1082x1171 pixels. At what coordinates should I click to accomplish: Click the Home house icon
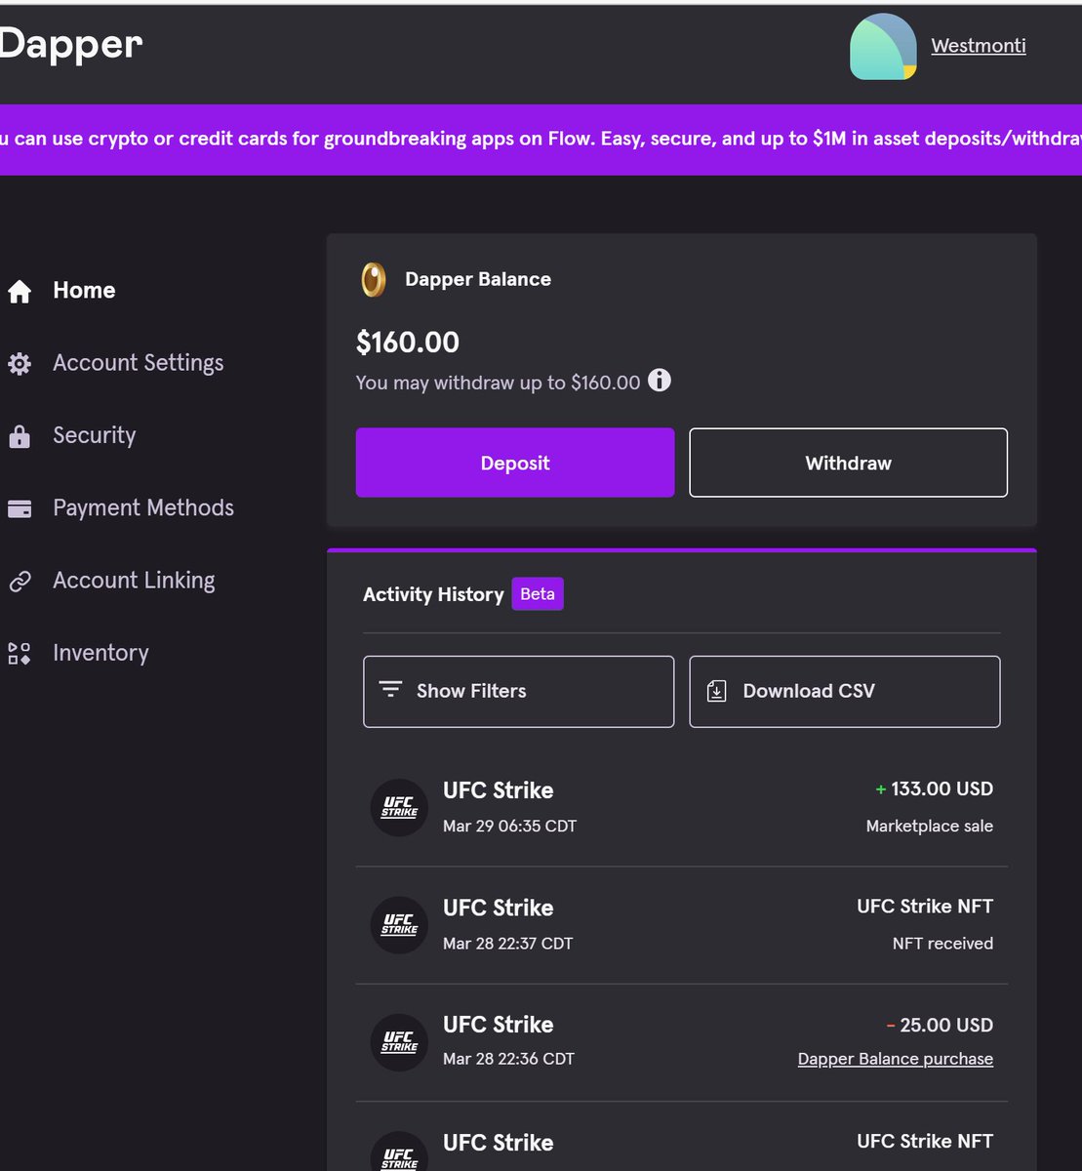[20, 291]
